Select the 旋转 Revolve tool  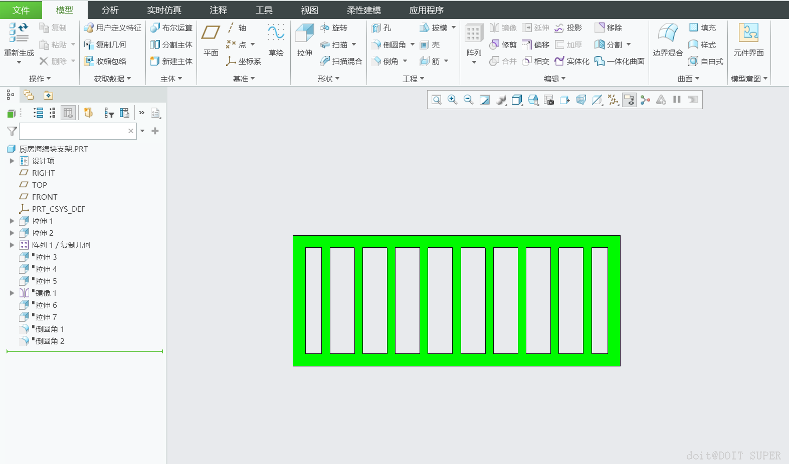334,28
